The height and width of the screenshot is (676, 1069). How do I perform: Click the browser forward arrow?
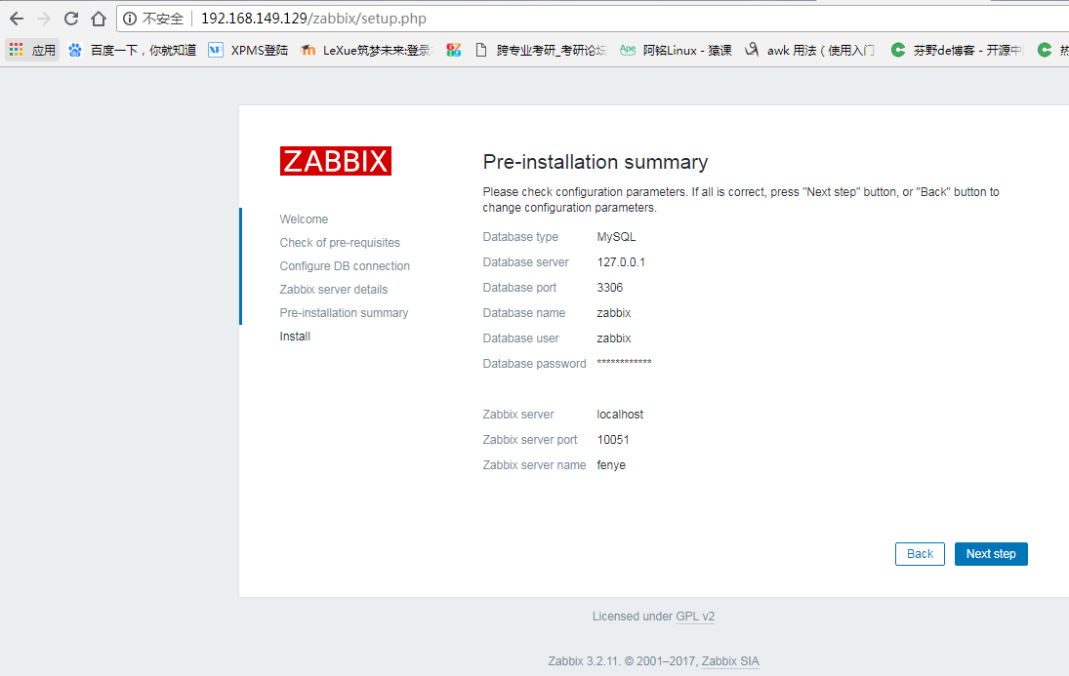coord(44,19)
